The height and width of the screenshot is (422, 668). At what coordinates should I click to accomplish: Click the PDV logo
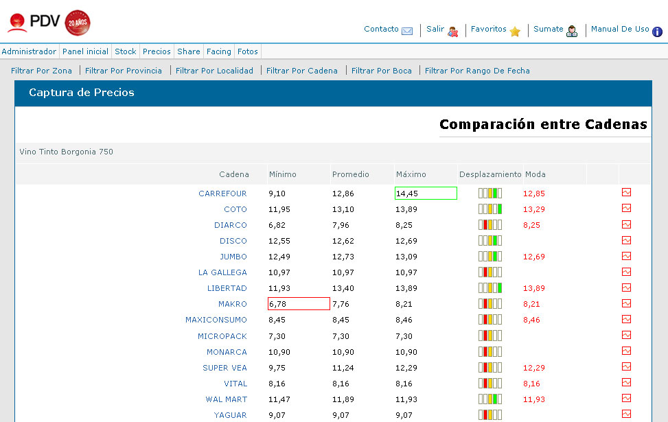[x=33, y=22]
